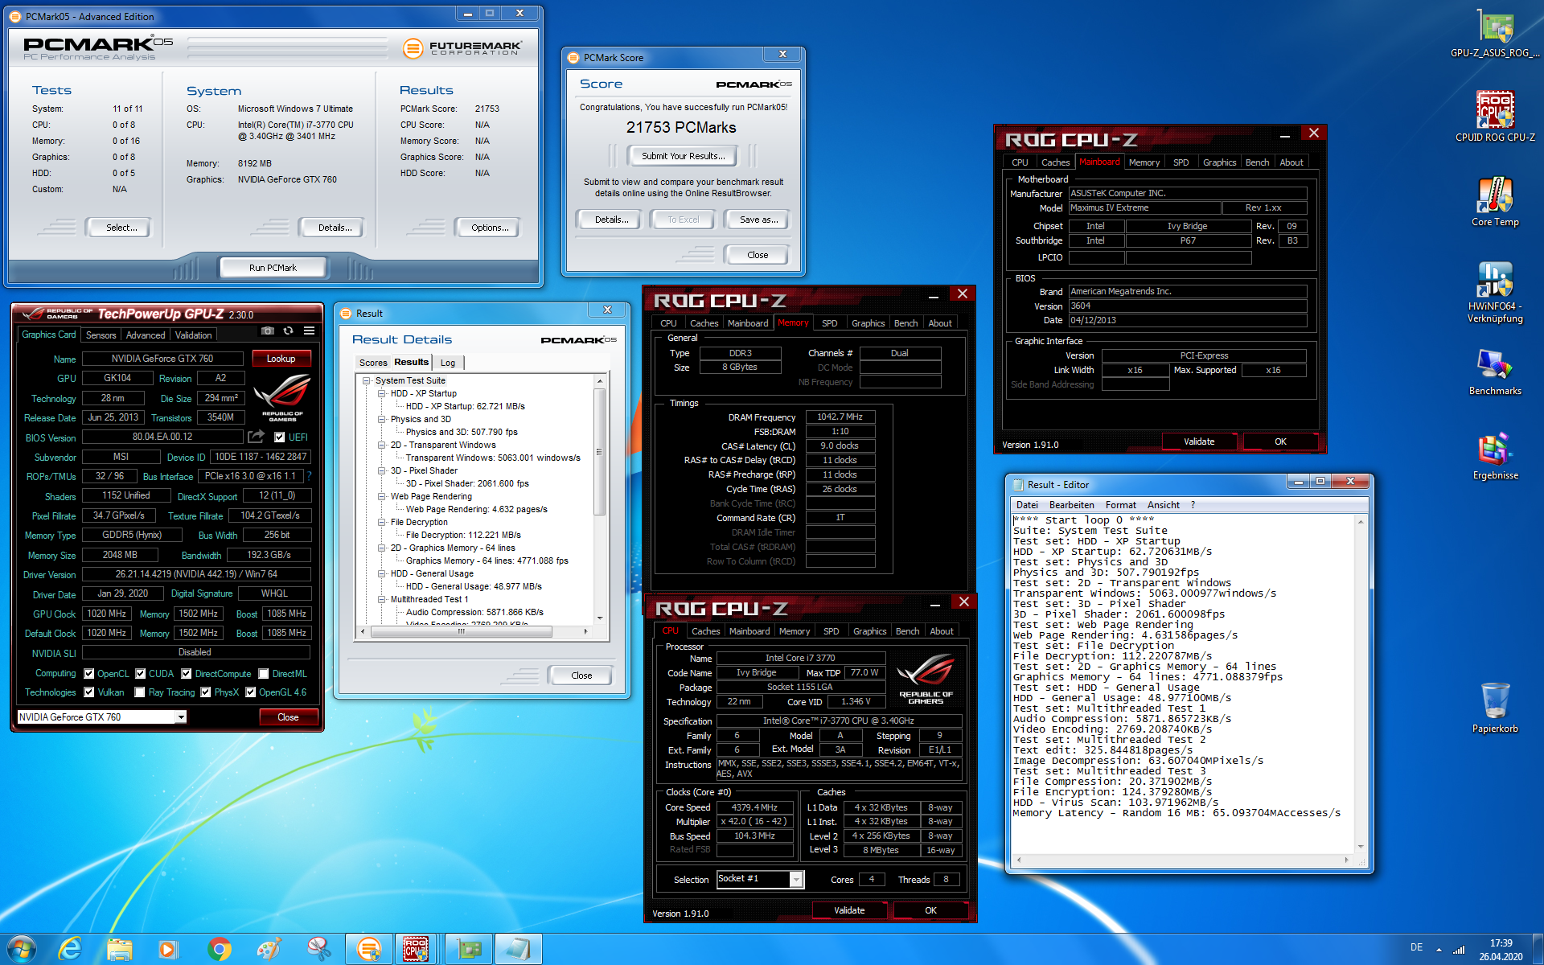The width and height of the screenshot is (1544, 965).
Task: Click the GPU Name field GeForce GTX 760
Action: pyautogui.click(x=162, y=359)
